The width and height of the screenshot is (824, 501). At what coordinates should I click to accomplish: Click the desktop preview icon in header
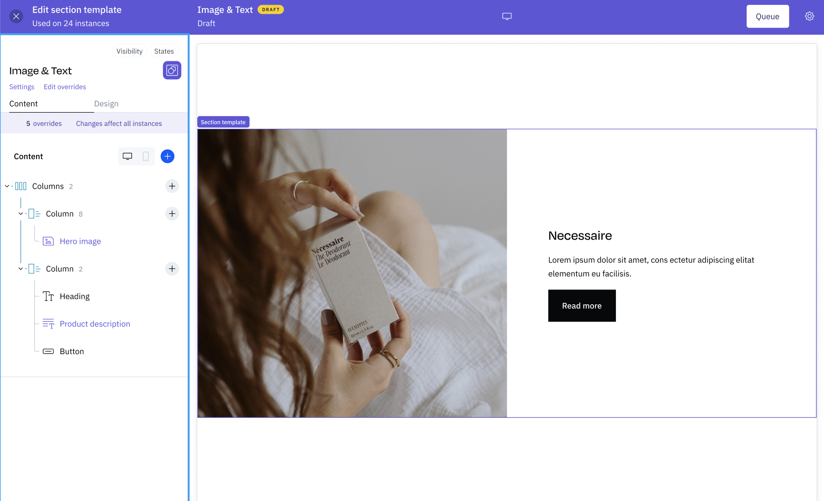[507, 16]
